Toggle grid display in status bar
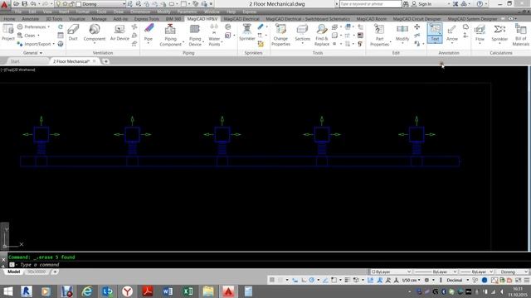 tap(271, 280)
